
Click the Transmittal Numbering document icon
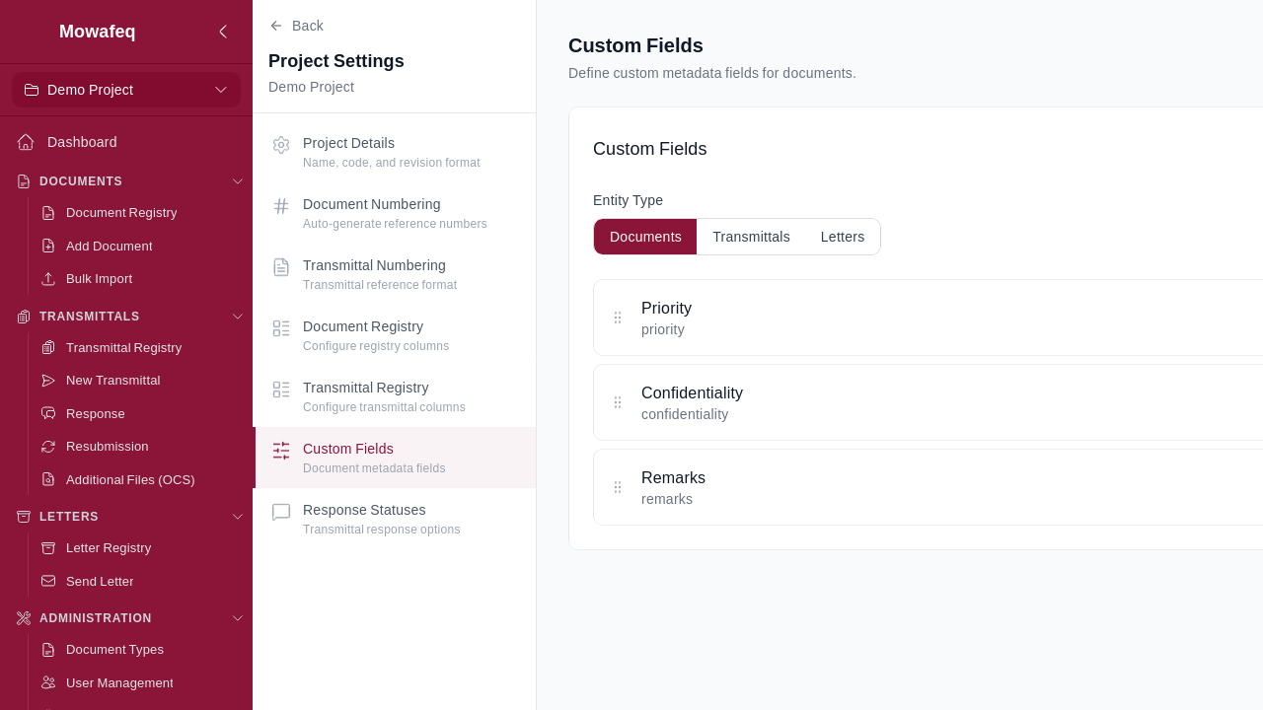coord(281,267)
